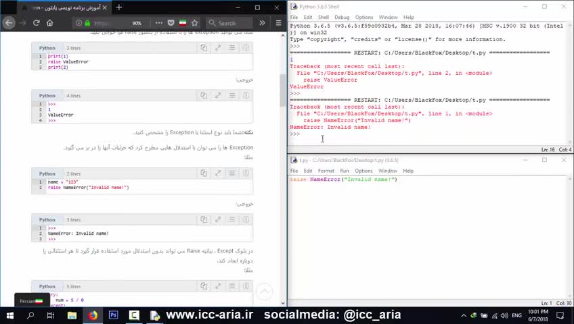The image size is (574, 324).
Task: Switch ENG input language indicator
Action: 516,316
